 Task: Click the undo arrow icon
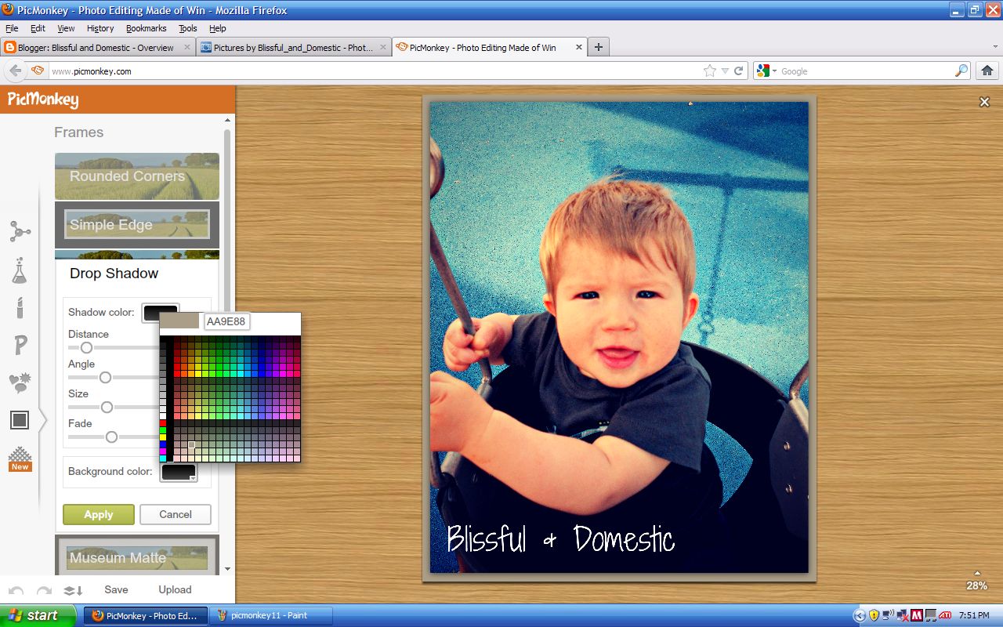[x=16, y=590]
